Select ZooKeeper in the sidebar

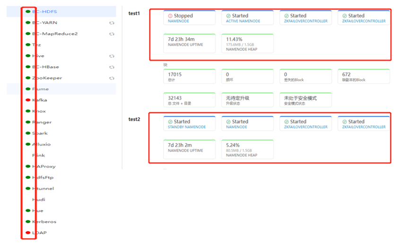pyautogui.click(x=47, y=78)
